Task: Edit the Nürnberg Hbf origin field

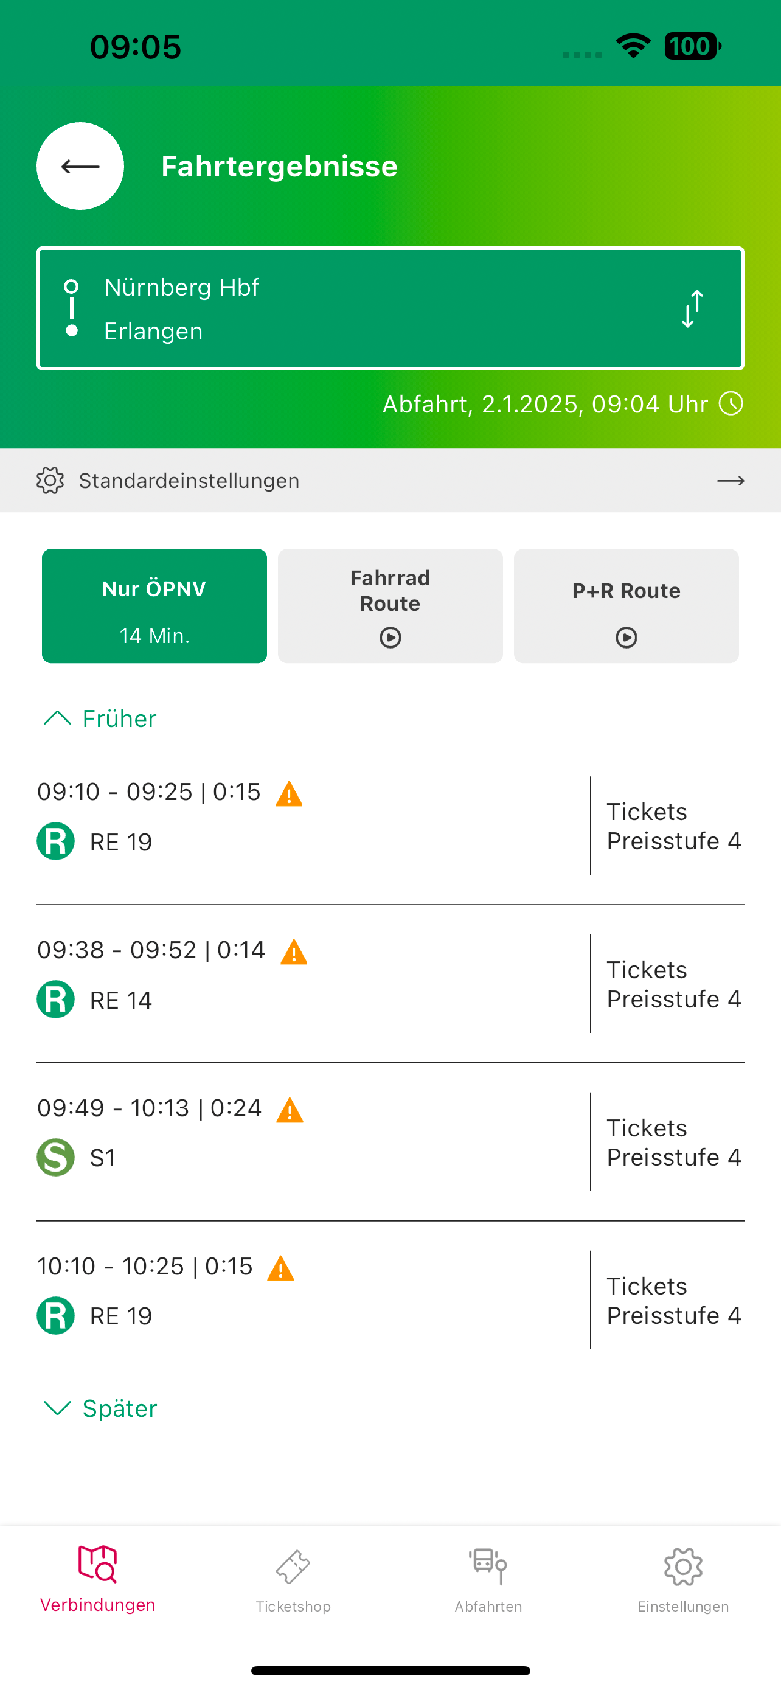Action: point(182,287)
